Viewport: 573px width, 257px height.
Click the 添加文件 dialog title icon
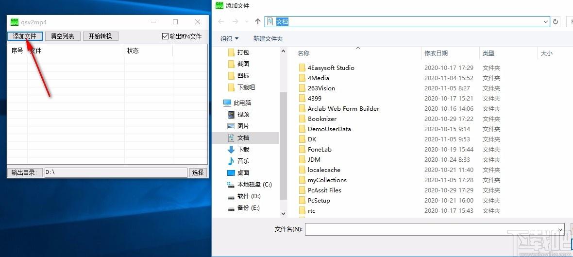(x=219, y=5)
